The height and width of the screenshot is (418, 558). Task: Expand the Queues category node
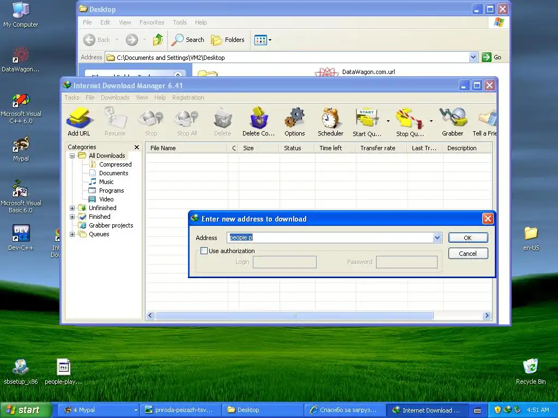tap(72, 234)
